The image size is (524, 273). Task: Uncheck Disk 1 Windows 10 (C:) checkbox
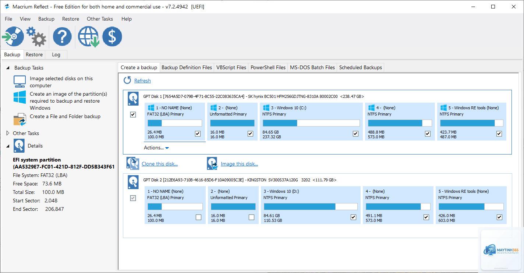(355, 134)
